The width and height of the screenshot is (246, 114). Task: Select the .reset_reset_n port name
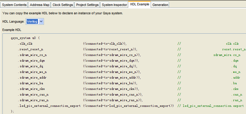click(30, 49)
